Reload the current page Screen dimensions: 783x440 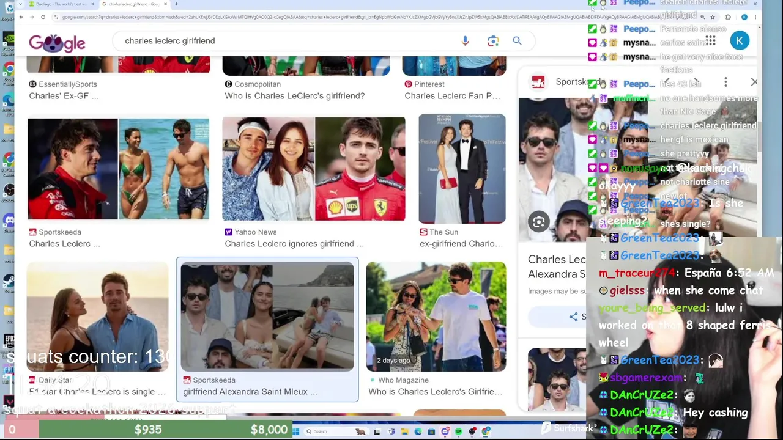click(43, 17)
